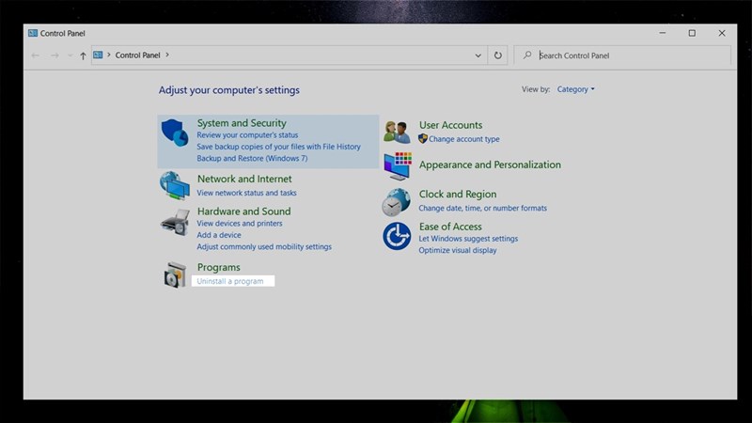Open the Ease of Access icon

point(397,236)
